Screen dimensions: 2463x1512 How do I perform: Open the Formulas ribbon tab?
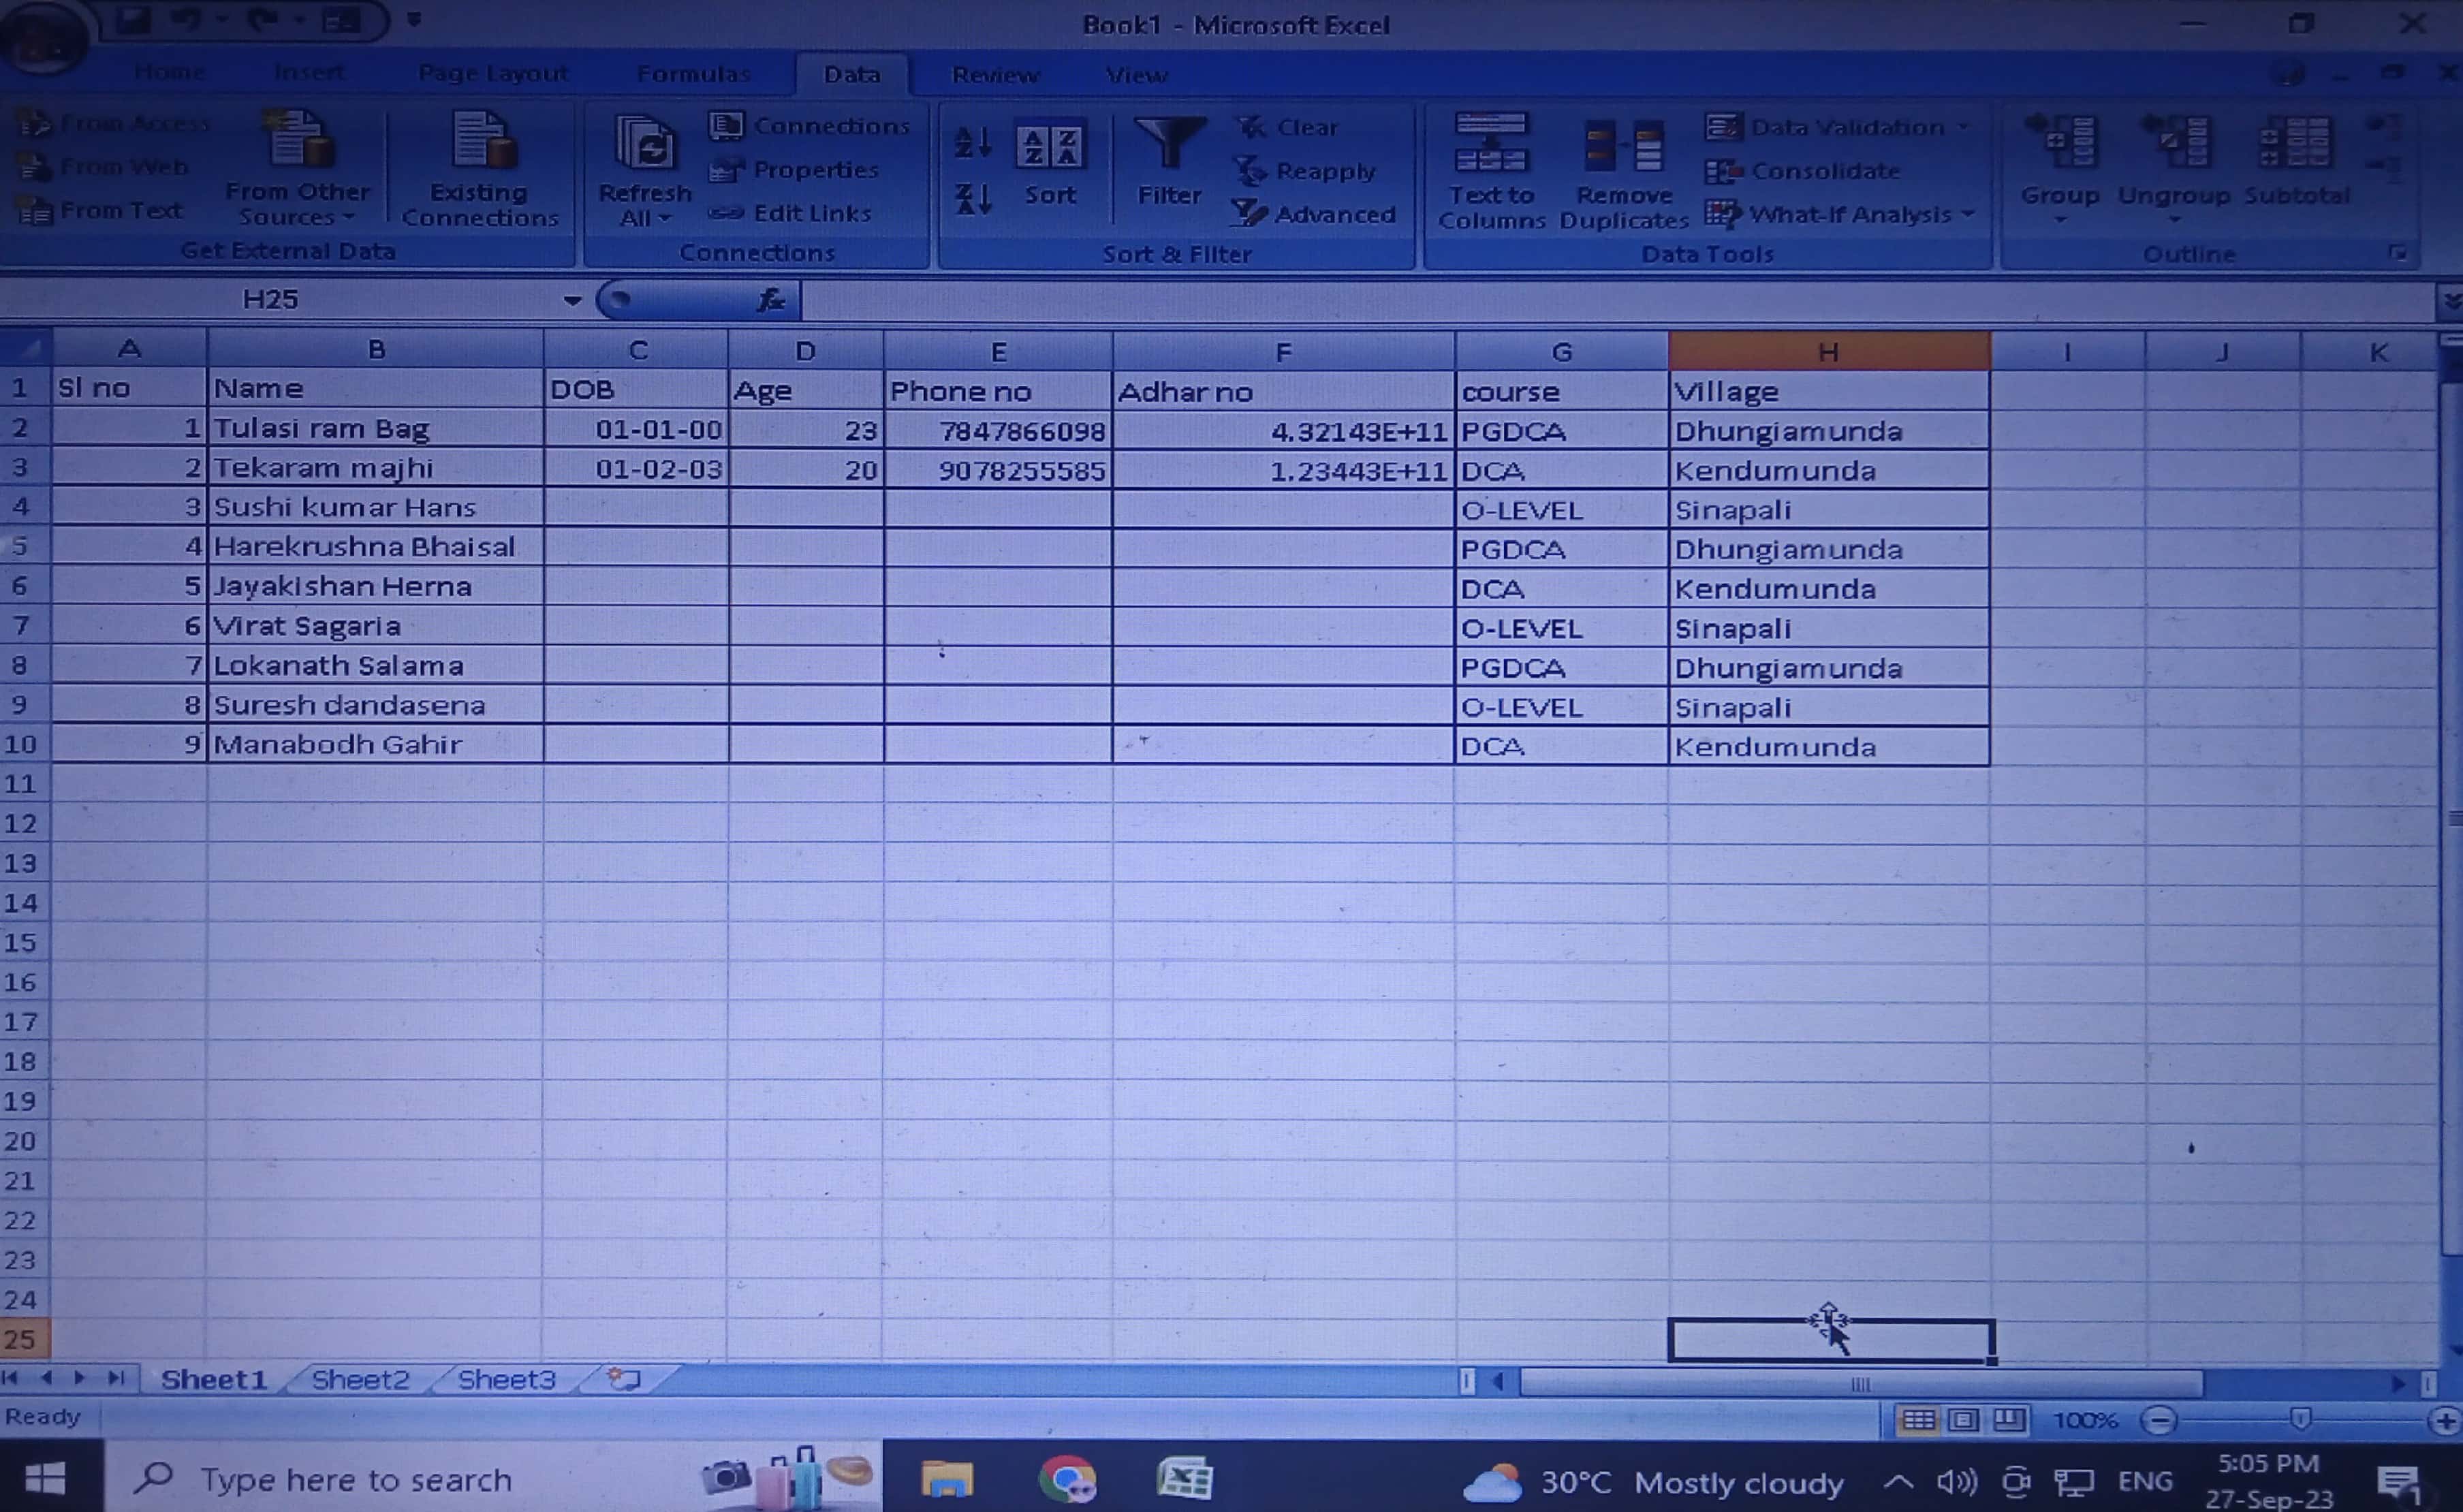[693, 74]
